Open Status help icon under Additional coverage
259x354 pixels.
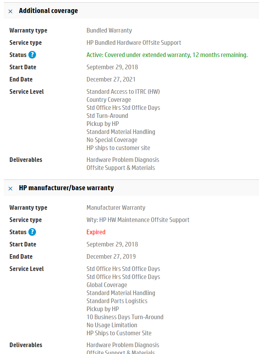pyautogui.click(x=32, y=55)
